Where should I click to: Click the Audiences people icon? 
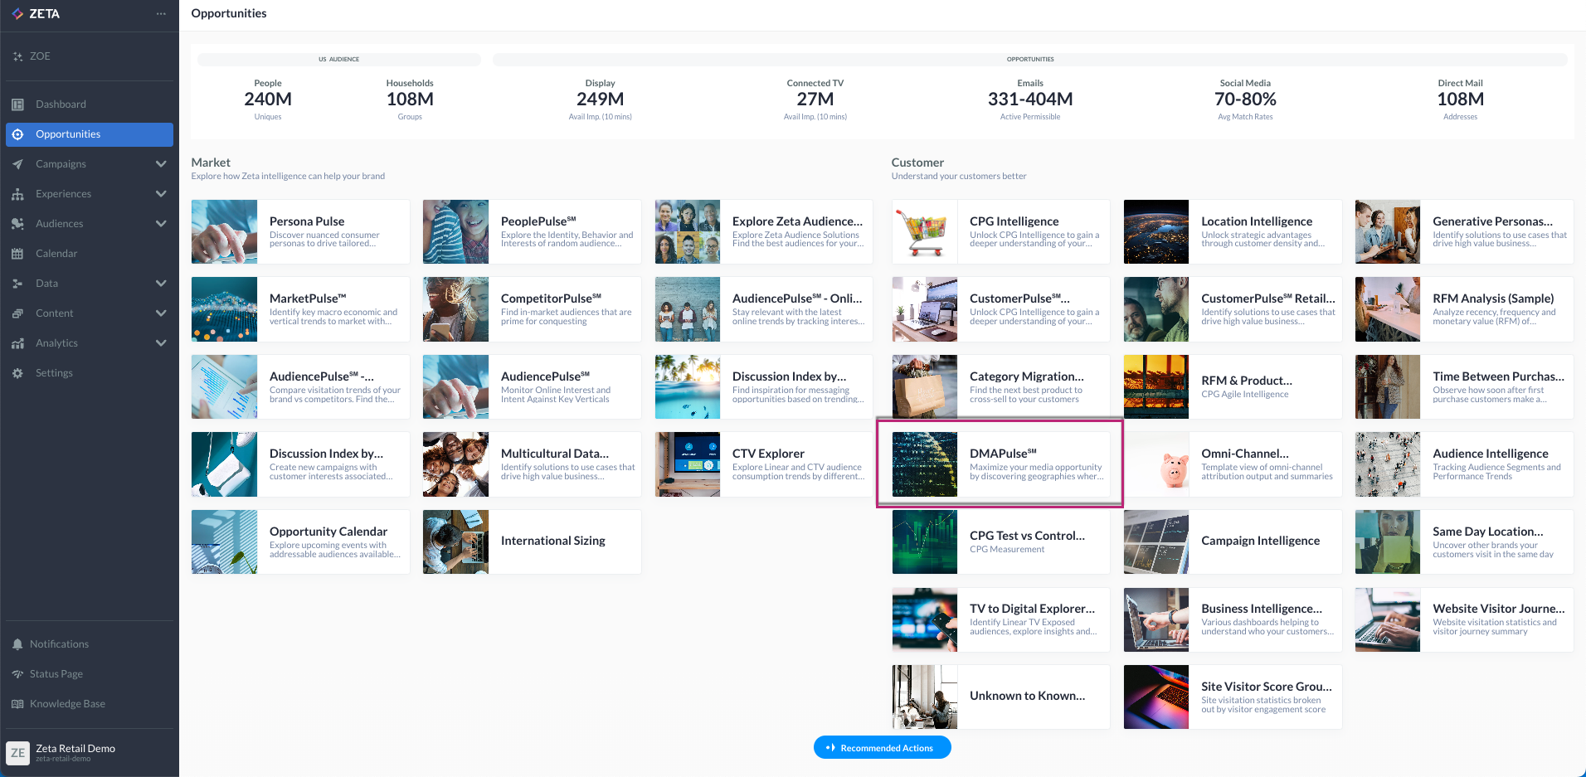point(18,224)
